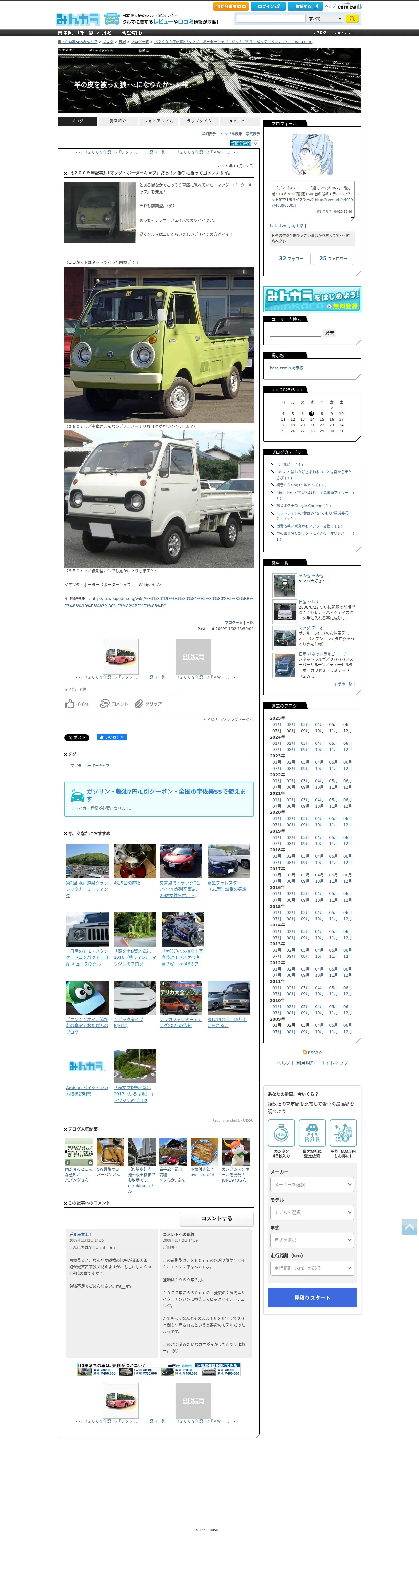
Task: Open the RSS2.0 feed icon
Action: coord(304,1053)
